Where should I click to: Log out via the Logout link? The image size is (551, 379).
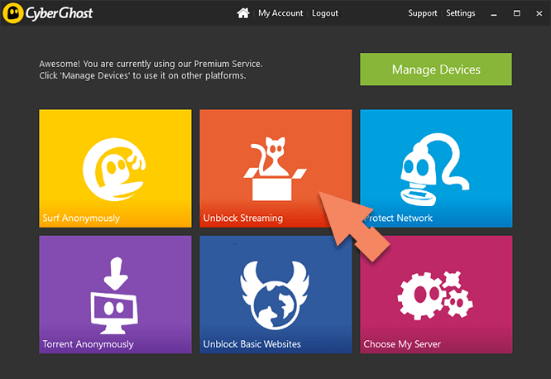point(325,13)
